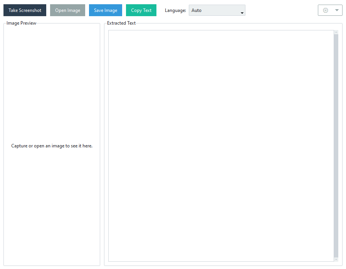
Task: Click the scrollbar up arrow in Extracted Text
Action: tap(336, 32)
